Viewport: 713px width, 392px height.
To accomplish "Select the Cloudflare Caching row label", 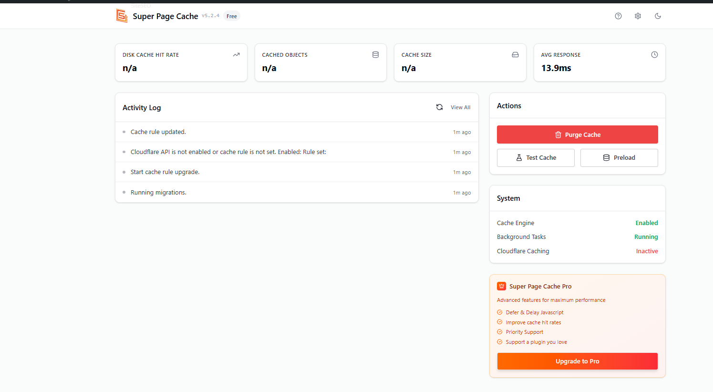I will point(523,251).
